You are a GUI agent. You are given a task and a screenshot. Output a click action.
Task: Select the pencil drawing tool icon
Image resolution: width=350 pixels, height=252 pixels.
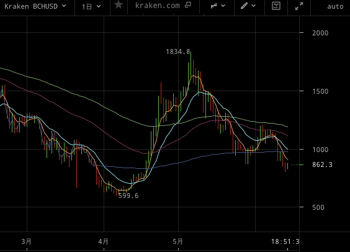point(245,6)
